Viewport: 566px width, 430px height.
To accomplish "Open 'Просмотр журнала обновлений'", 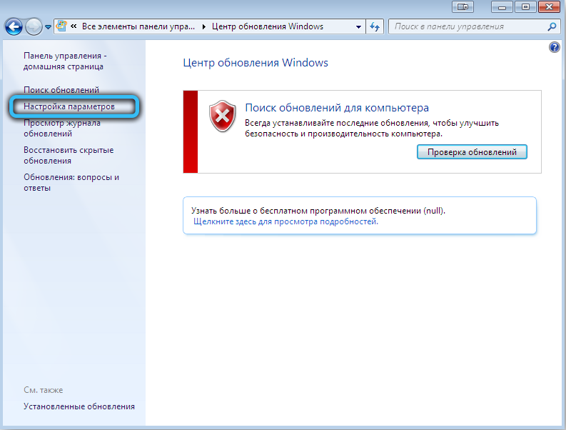I will [x=62, y=129].
